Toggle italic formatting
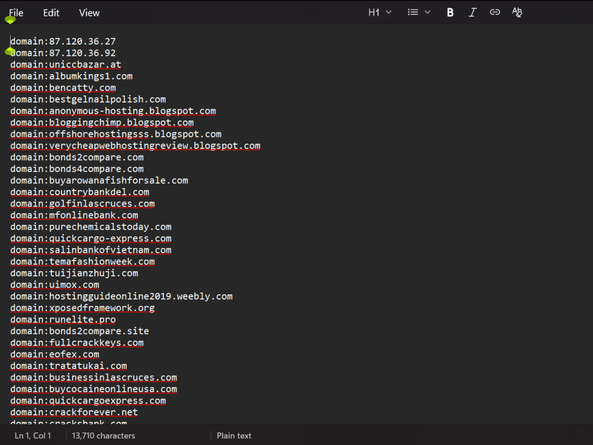This screenshot has height=445, width=593. click(473, 12)
